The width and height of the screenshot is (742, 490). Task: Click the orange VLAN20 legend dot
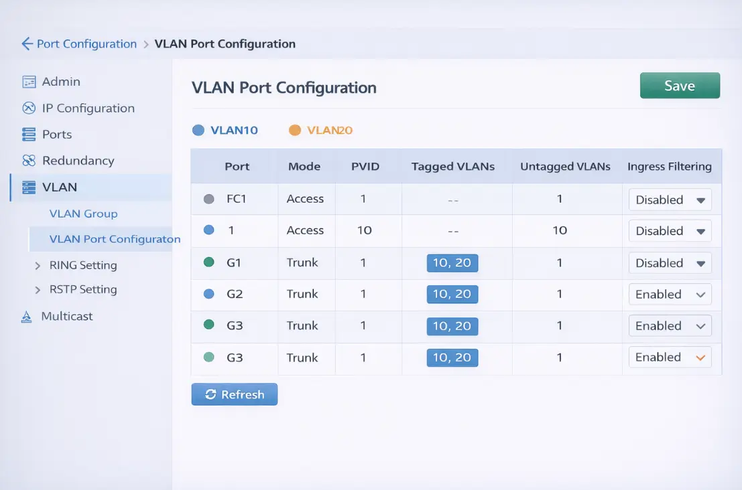point(295,131)
